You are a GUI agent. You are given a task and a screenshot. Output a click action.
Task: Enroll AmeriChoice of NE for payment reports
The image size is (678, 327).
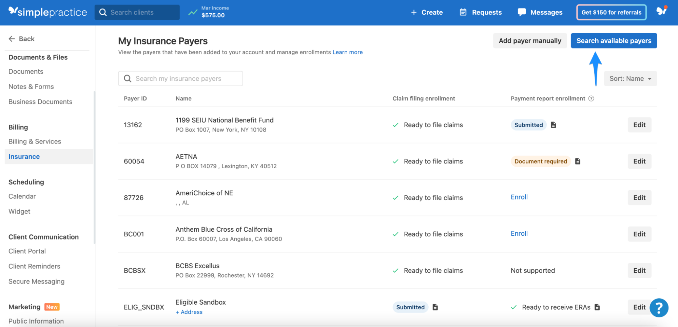click(519, 197)
